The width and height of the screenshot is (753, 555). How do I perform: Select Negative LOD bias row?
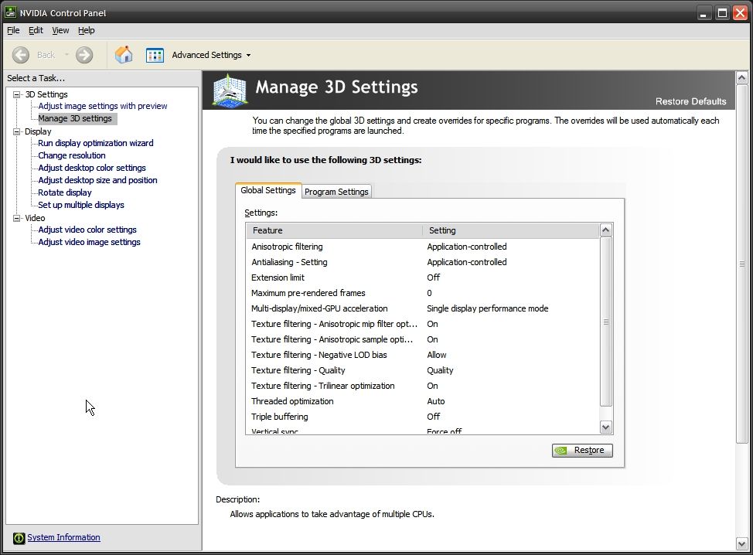(x=423, y=355)
